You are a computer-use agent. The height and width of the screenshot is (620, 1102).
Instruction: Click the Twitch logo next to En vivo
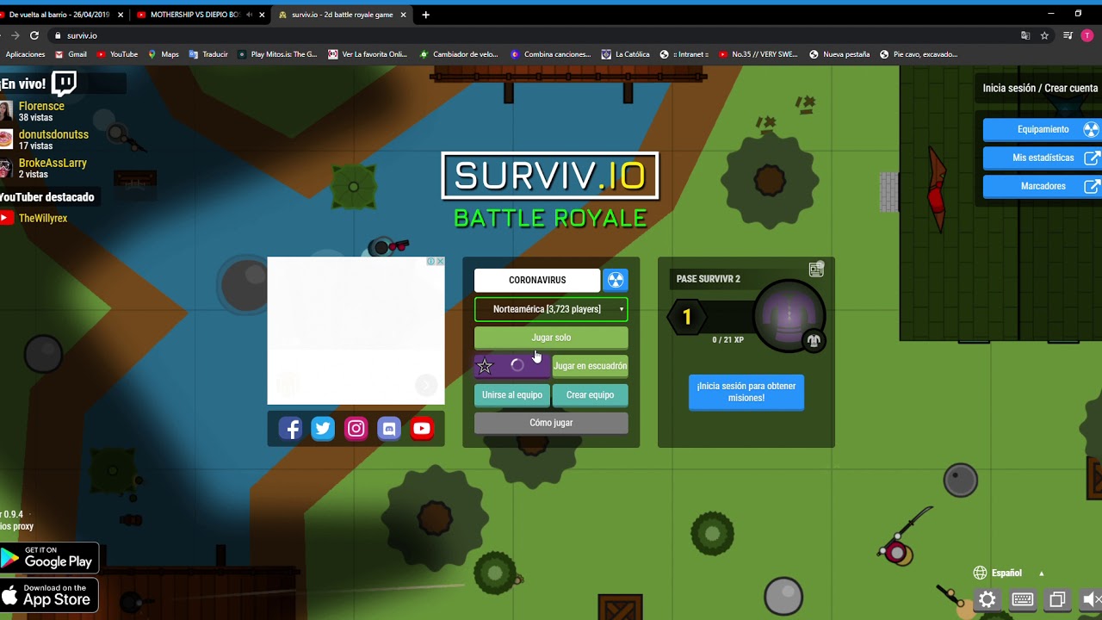pos(64,84)
